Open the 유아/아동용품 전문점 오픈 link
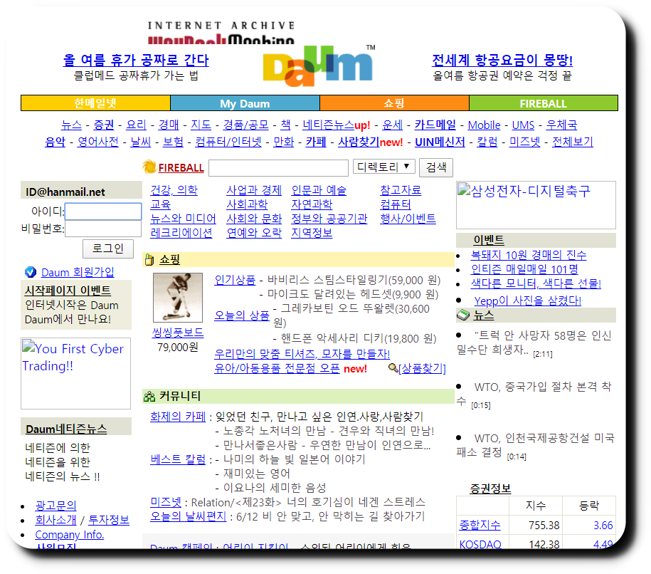Image resolution: width=651 pixels, height=574 pixels. pyautogui.click(x=277, y=368)
